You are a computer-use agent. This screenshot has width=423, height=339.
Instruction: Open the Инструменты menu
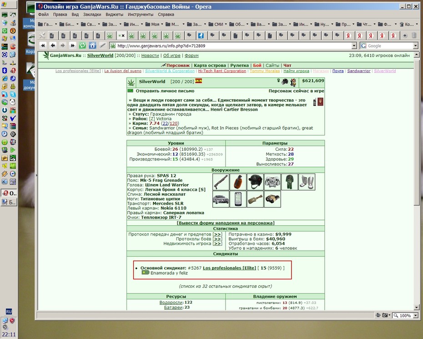tap(141, 15)
